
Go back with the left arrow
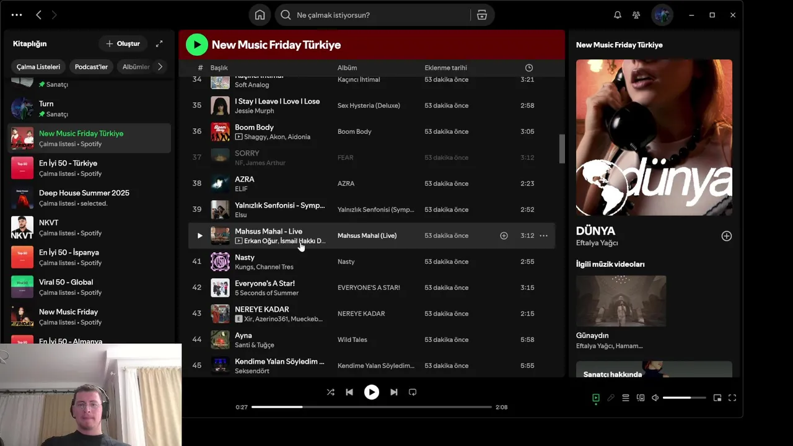pyautogui.click(x=38, y=15)
